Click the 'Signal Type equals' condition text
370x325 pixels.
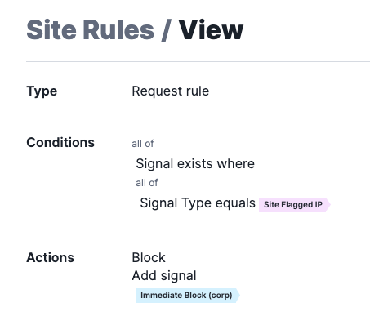pyautogui.click(x=198, y=203)
